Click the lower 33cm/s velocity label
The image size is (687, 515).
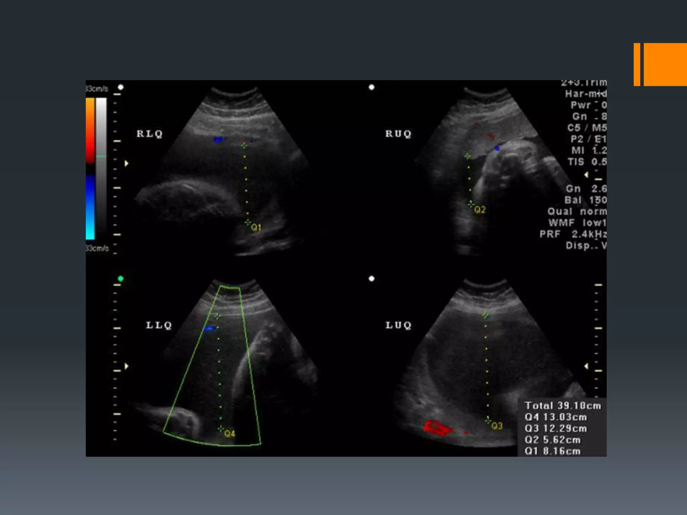tap(97, 248)
